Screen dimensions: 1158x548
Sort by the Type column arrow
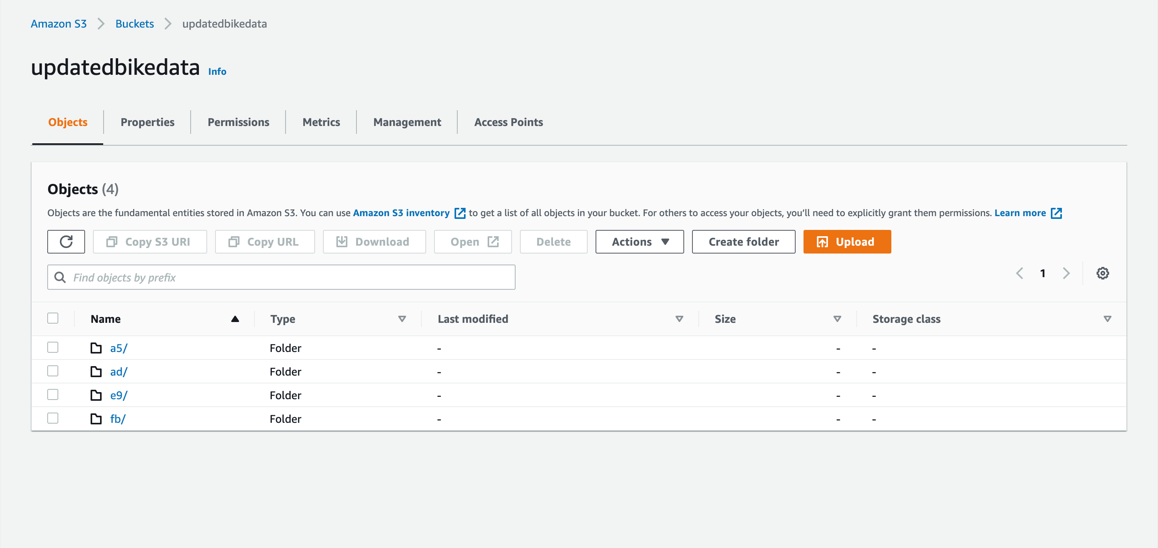pos(402,319)
